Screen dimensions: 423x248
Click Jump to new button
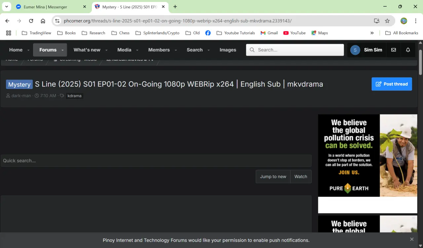[273, 176]
